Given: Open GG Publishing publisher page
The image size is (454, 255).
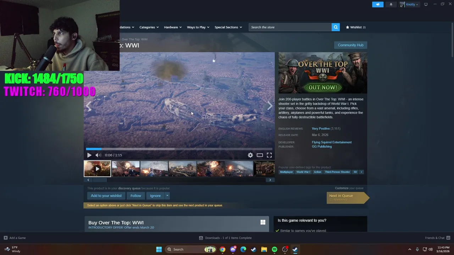Looking at the screenshot, I should pos(322,147).
